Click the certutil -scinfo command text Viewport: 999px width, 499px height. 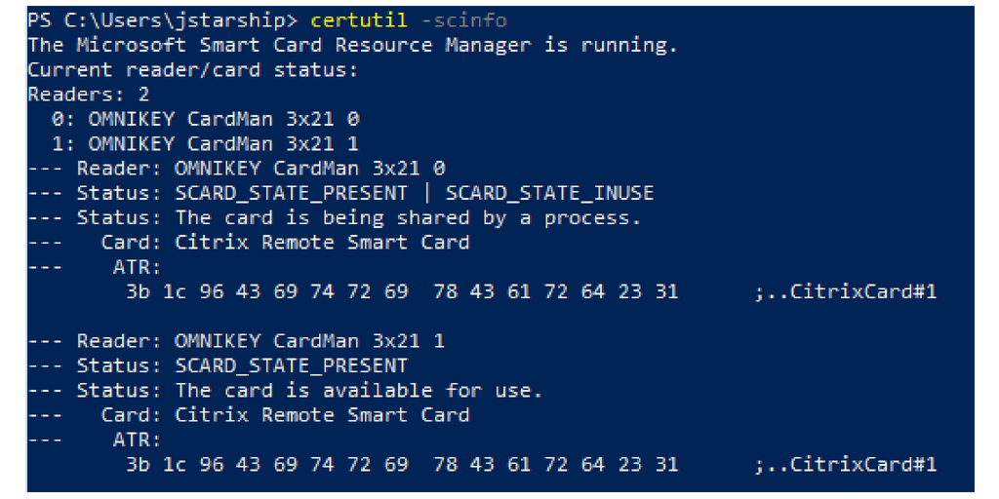pyautogui.click(x=408, y=20)
